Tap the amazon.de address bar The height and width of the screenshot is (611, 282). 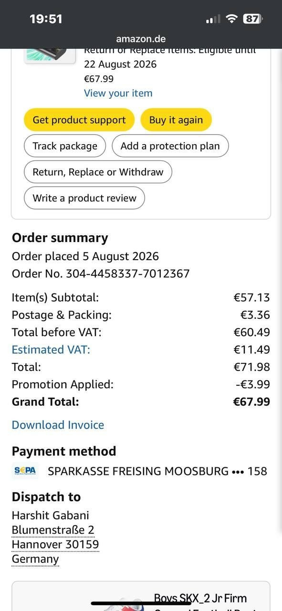(x=141, y=39)
